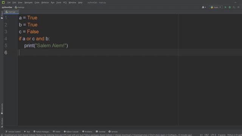
Task: Open the Services tool window
Action: coord(113,131)
